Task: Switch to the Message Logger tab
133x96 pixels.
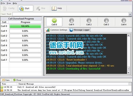Action: 80,30
